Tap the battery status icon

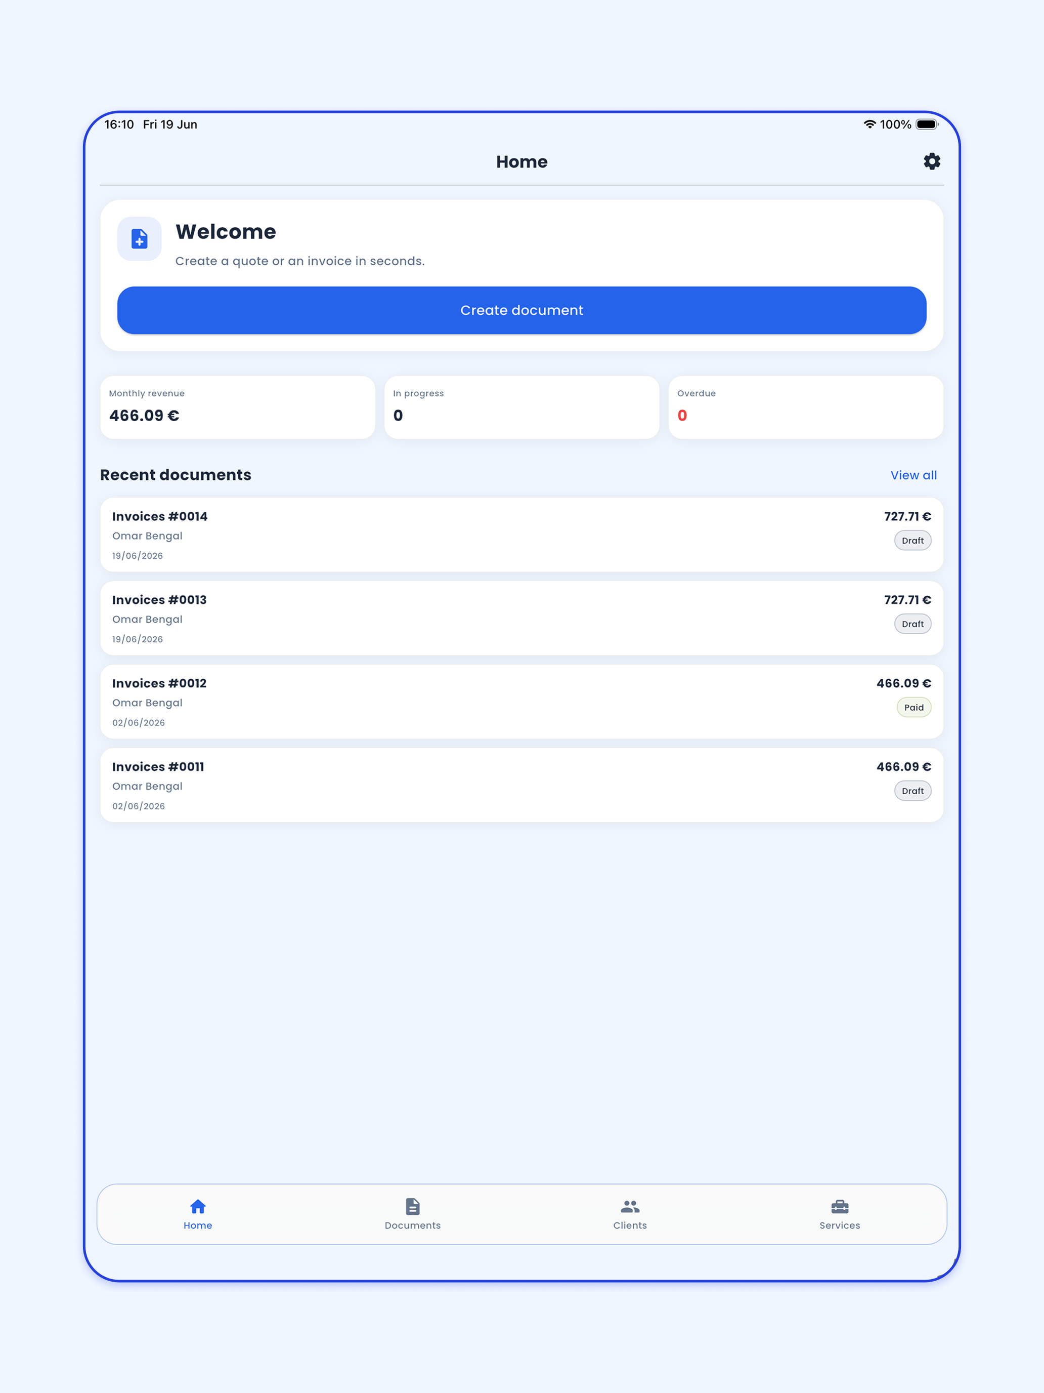click(x=926, y=124)
